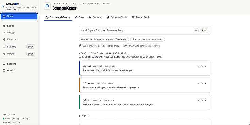
Task: Open Settings via the gear icon
Action: pyautogui.click(x=4, y=64)
